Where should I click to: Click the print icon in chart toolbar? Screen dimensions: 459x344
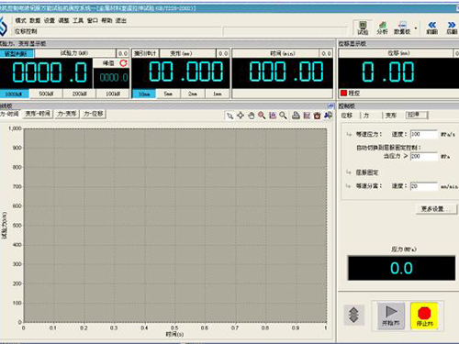pos(296,116)
